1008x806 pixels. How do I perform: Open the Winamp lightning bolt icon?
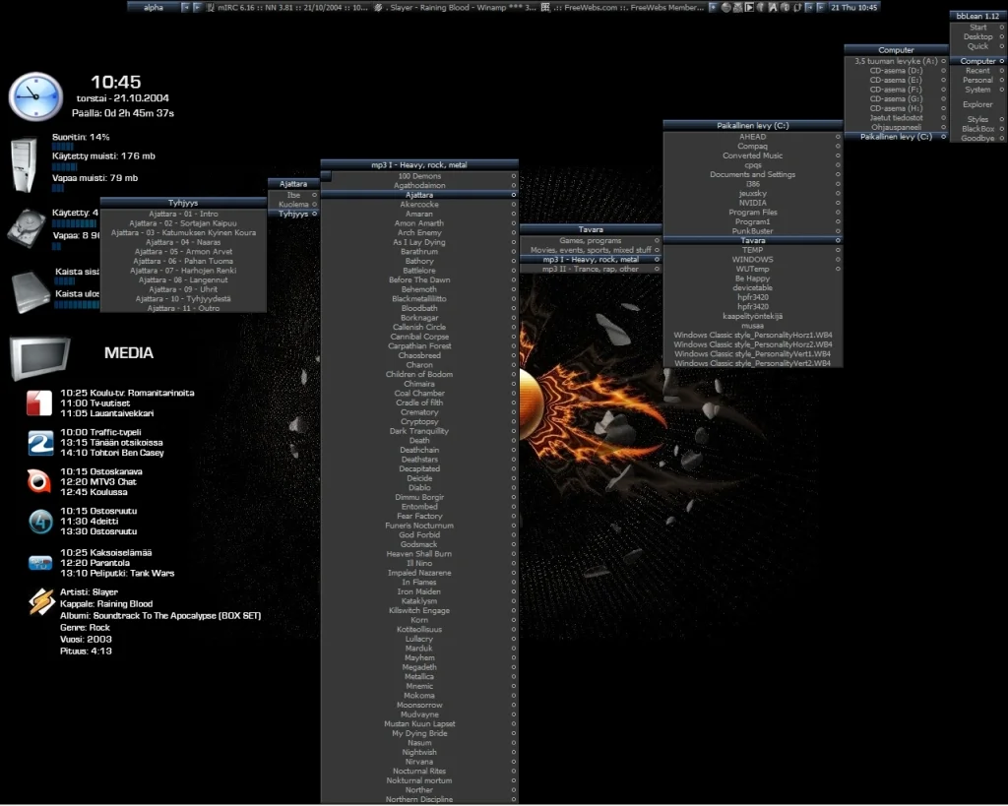click(40, 602)
